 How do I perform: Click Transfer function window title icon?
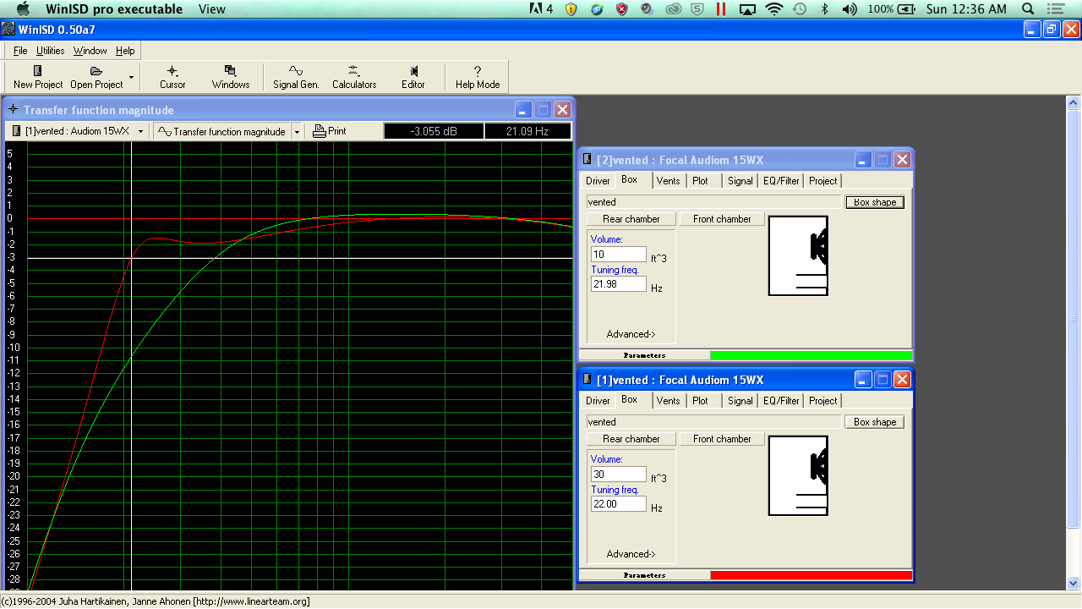(13, 110)
